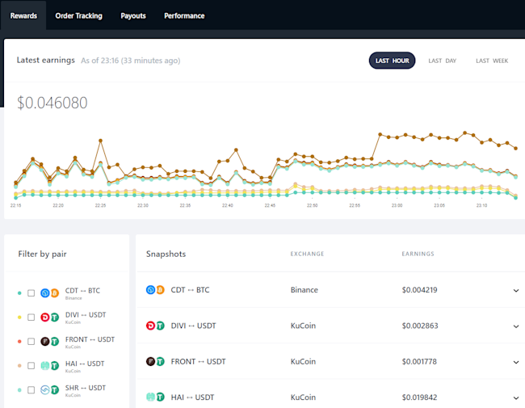Screen dimensions: 525x408
Task: Click FRONT coin icon in filter list
Action: click(45, 341)
